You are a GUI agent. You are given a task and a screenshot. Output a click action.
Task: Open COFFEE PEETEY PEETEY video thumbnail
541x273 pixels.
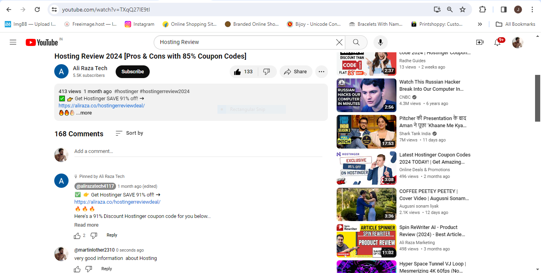point(366,204)
